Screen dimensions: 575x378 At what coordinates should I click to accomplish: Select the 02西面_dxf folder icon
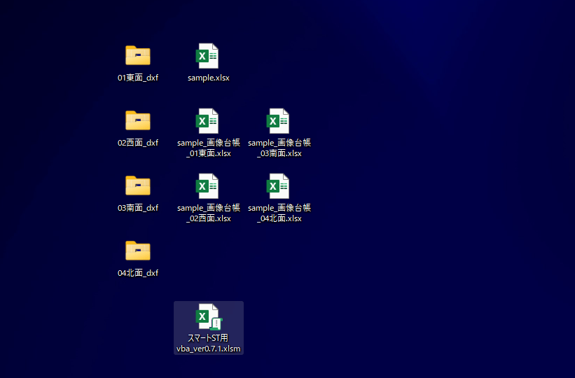[x=138, y=120]
